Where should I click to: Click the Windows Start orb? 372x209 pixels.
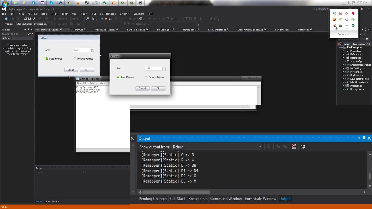[5, 4]
